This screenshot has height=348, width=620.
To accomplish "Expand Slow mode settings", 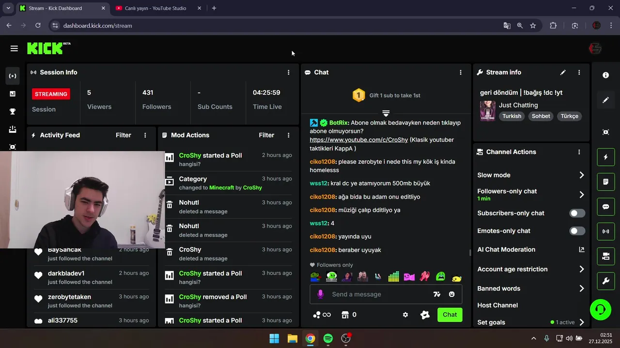I will point(582,175).
